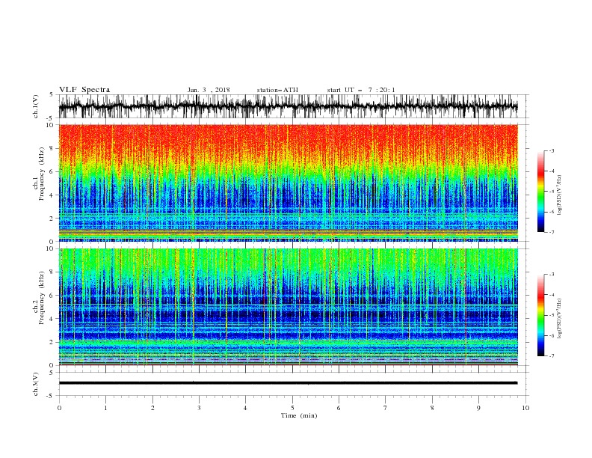
Task: Click the "1" tick on the Time axis
Action: click(105, 408)
